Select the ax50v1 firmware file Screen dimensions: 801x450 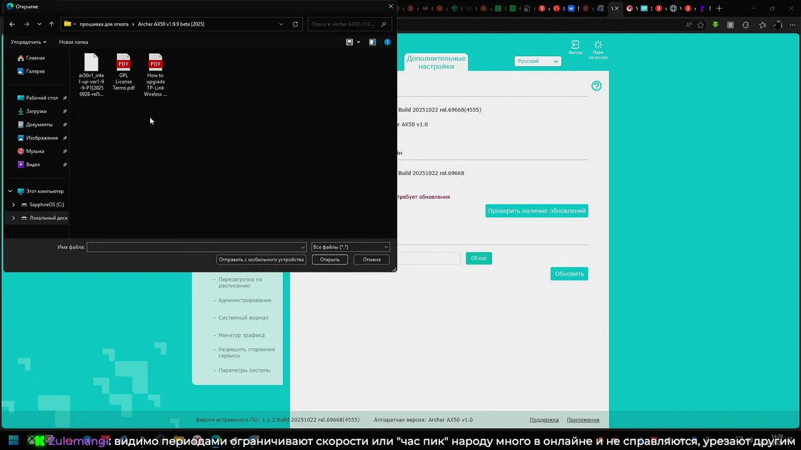pos(91,75)
